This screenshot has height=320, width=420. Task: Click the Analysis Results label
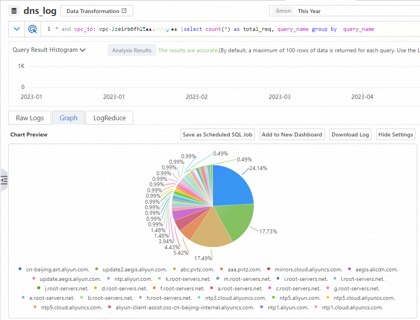(x=132, y=50)
